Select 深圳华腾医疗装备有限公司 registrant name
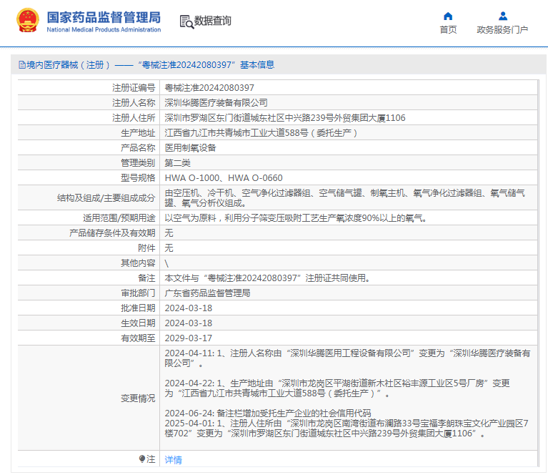Screen dimensions: 548x475 pos(216,103)
